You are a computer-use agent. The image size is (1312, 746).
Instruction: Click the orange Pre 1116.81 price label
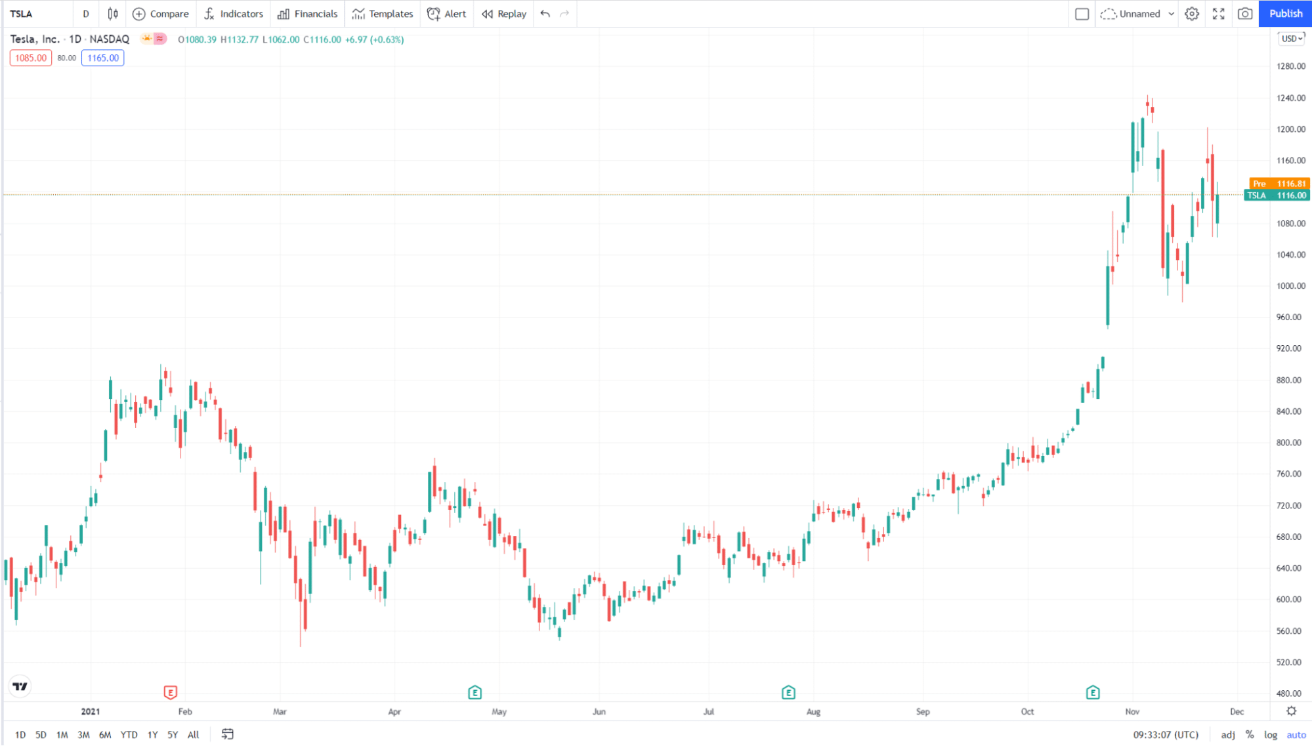[x=1279, y=184]
